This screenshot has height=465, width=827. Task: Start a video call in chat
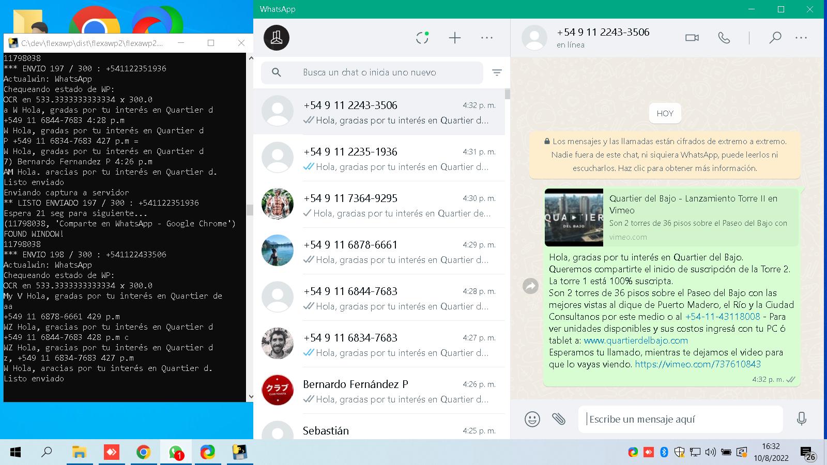(x=692, y=38)
